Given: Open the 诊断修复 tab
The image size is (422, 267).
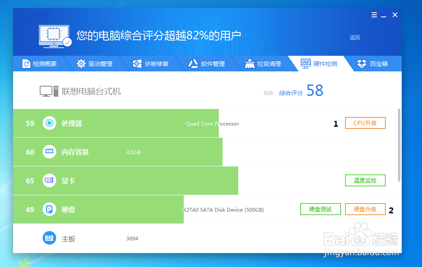Looking at the screenshot, I should pos(151,64).
